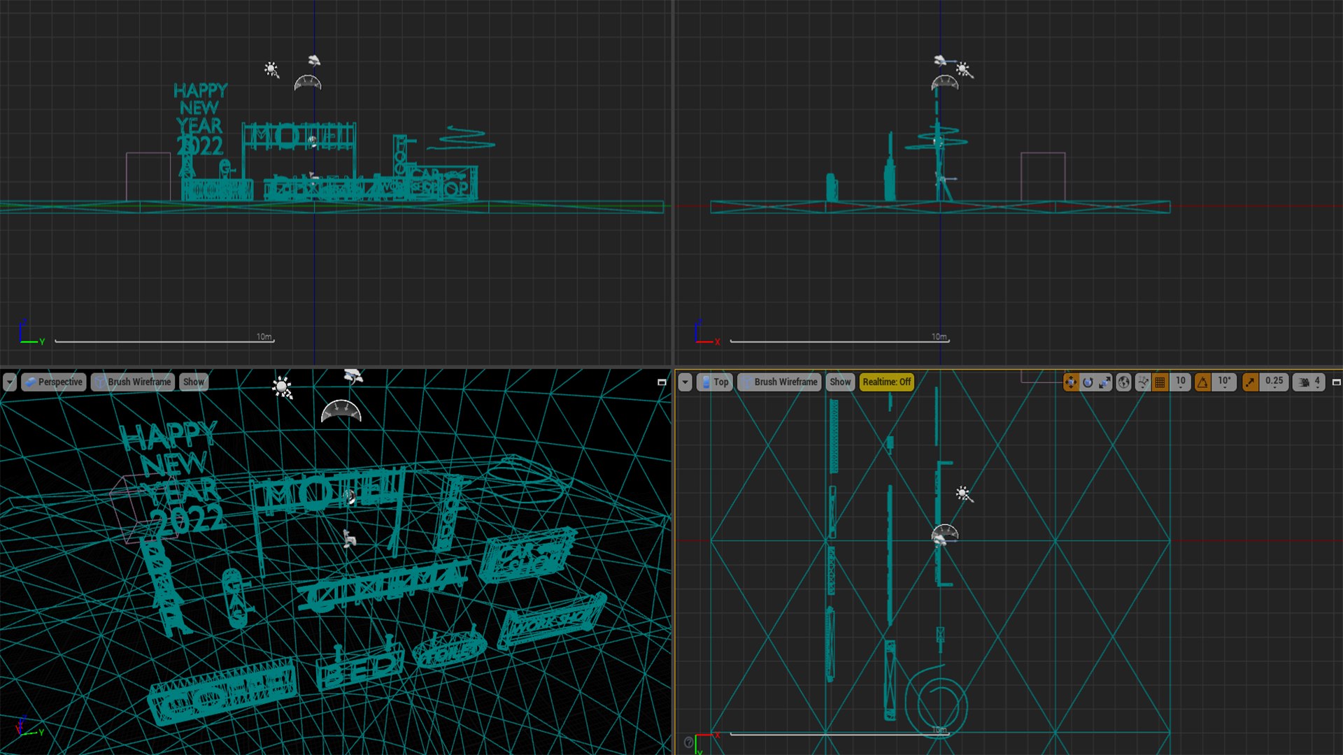Maximize the Top viewport with restore icon
Screen dimensions: 1343x755
click(x=1336, y=382)
